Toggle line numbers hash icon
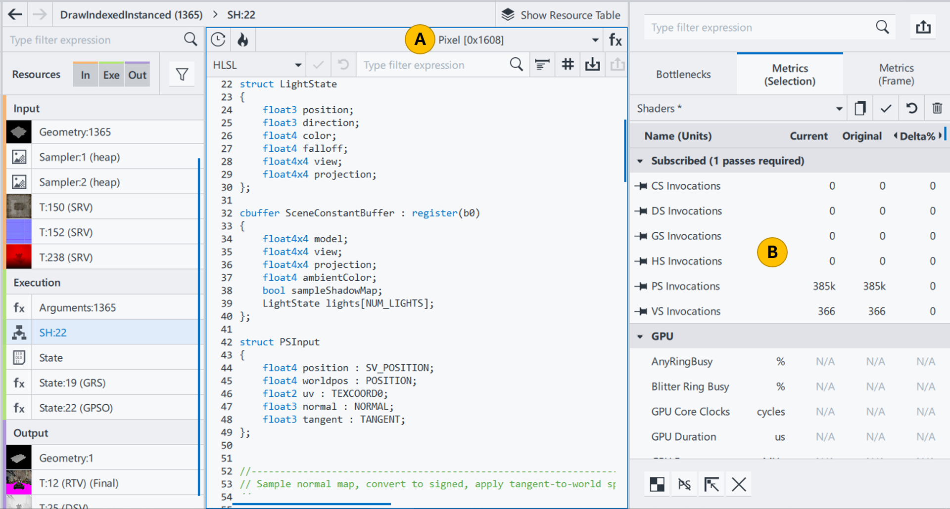950x509 pixels. (568, 64)
